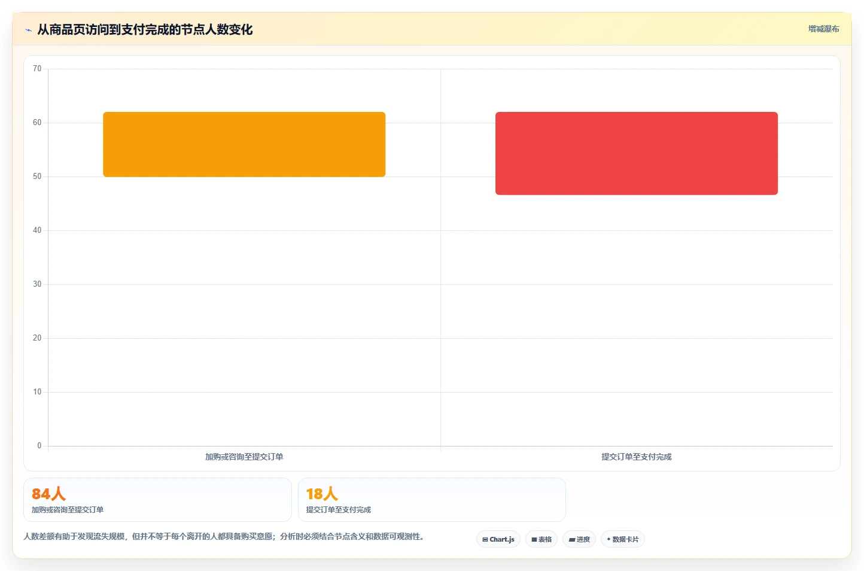
Task: Click the orange waterfall bar
Action: coord(244,144)
